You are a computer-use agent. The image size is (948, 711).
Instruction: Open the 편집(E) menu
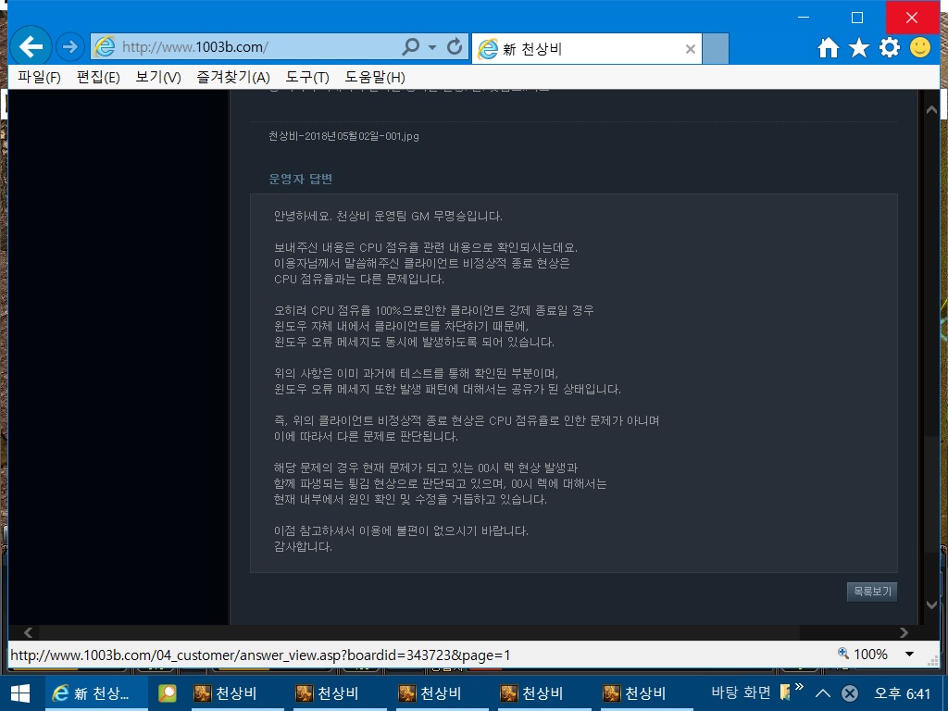point(98,78)
